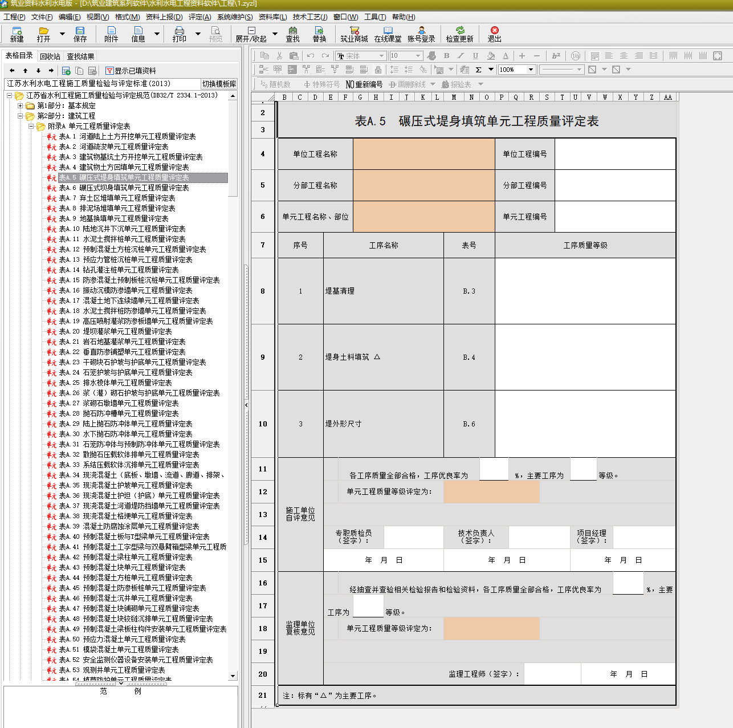Image resolution: width=733 pixels, height=728 pixels.
Task: Click the 新建 (New) toolbar icon
Action: tap(17, 34)
